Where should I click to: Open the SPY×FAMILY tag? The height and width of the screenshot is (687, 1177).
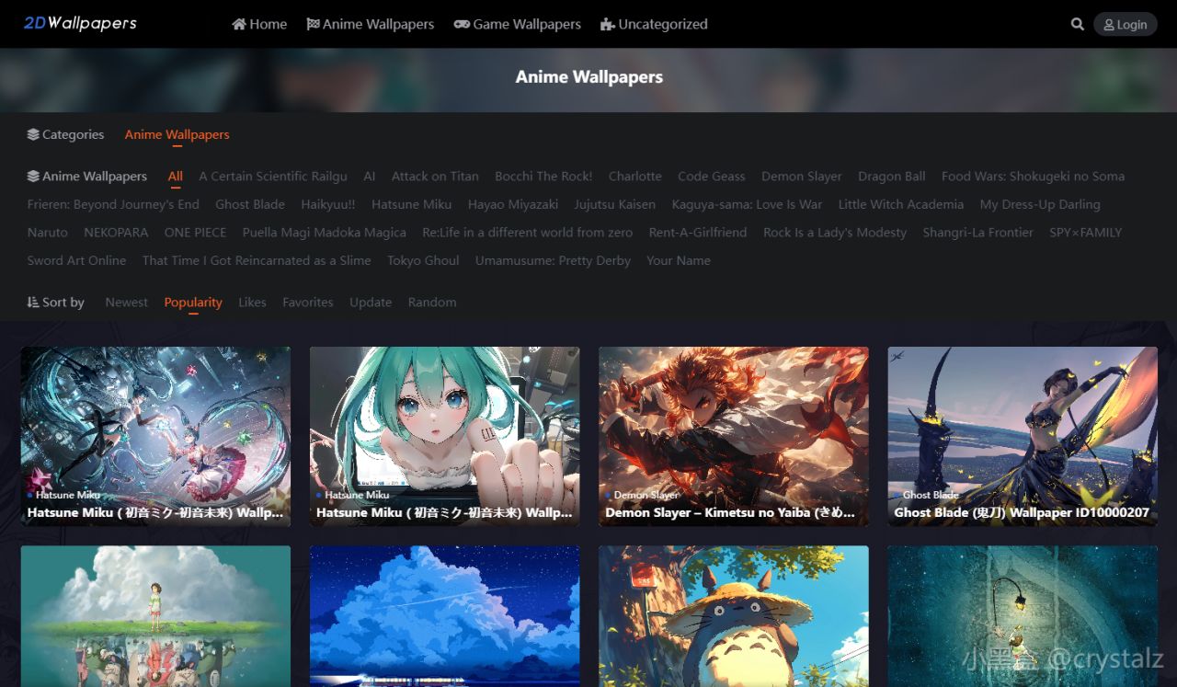(x=1086, y=233)
